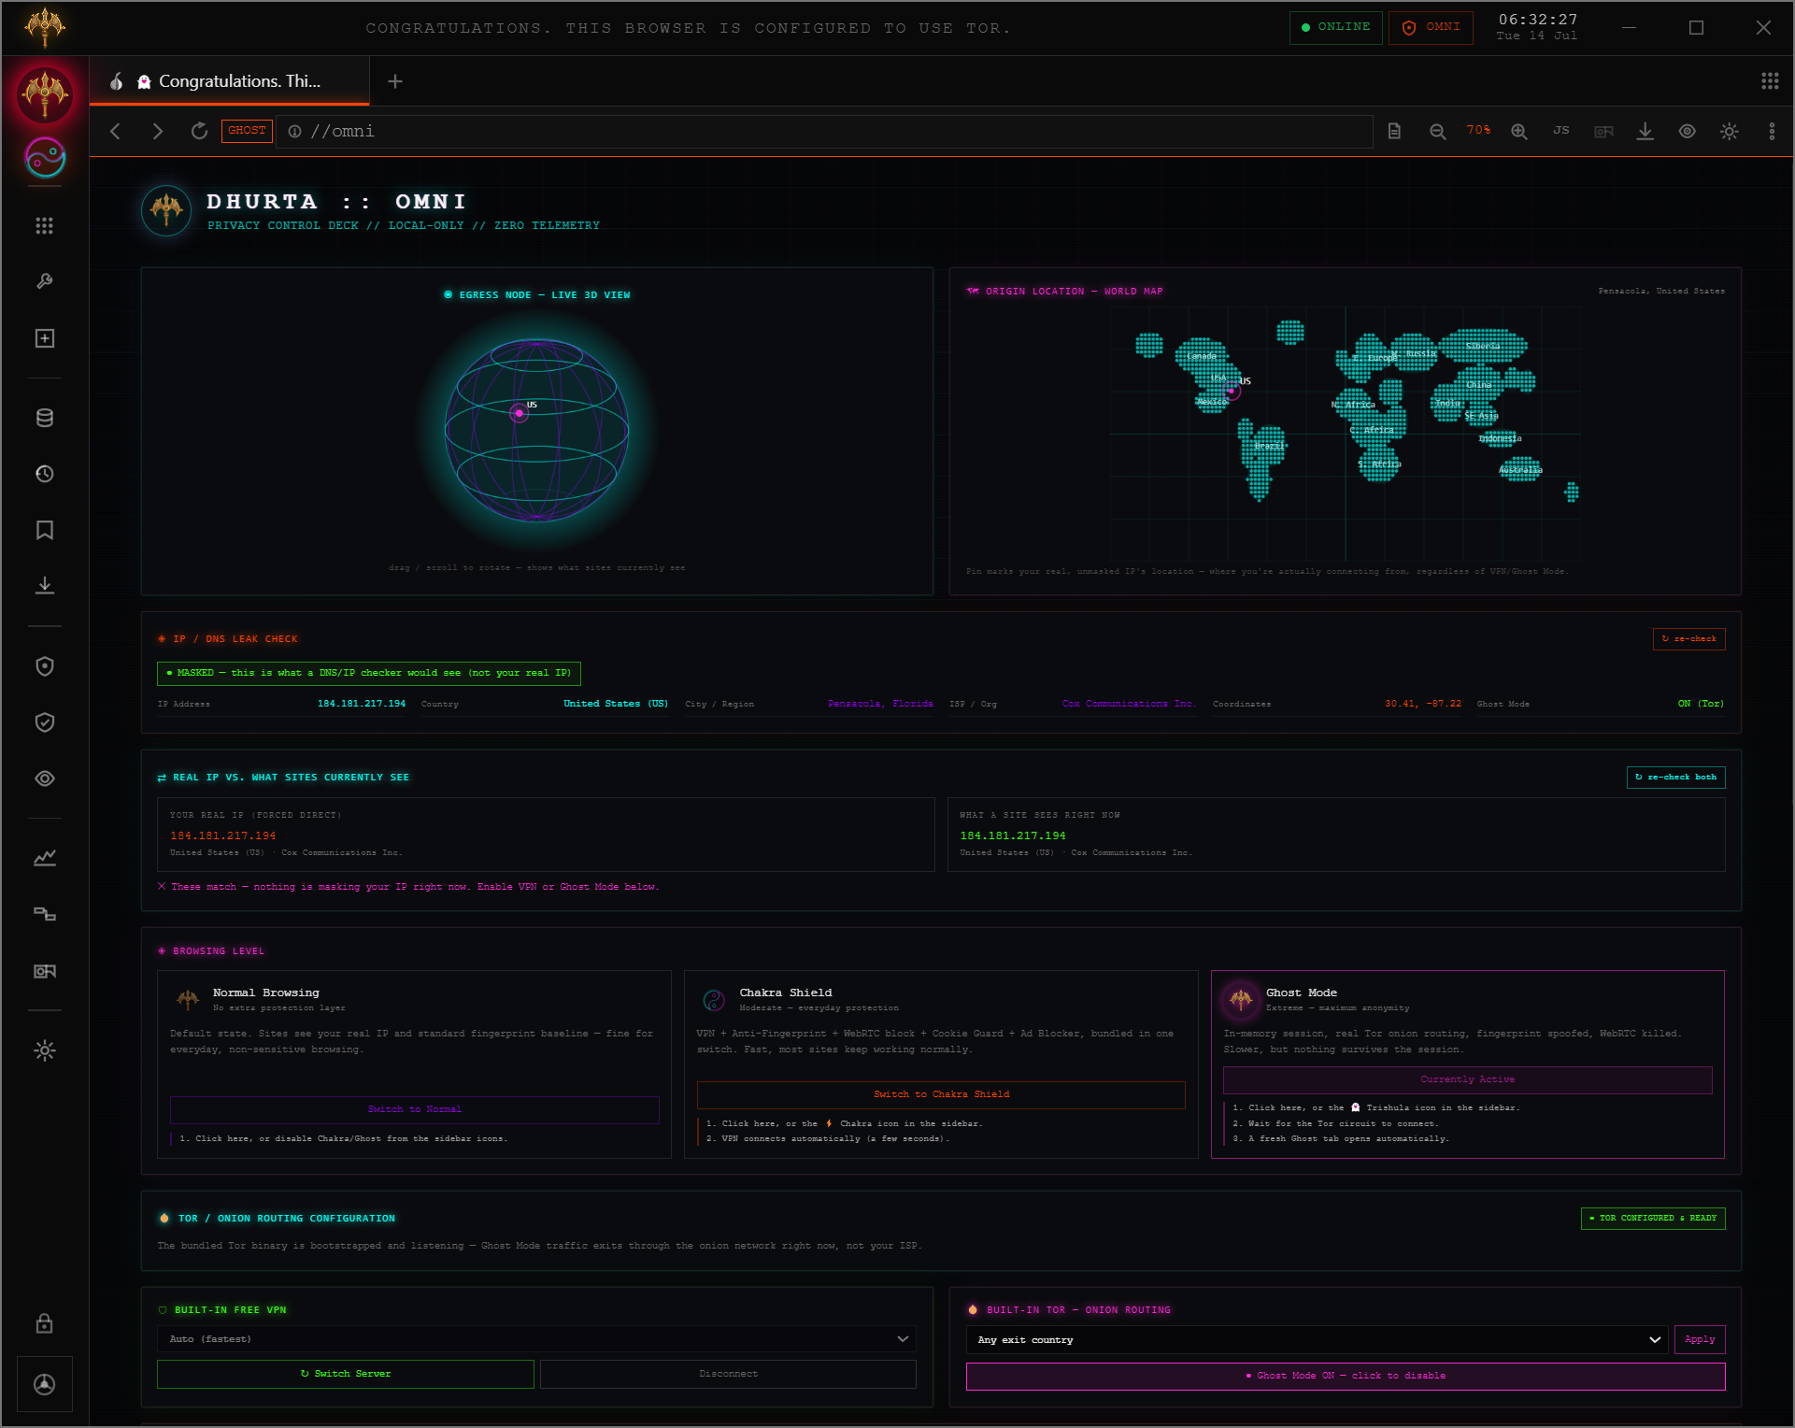Open reader view page icon
The image size is (1795, 1428).
pyautogui.click(x=1394, y=132)
